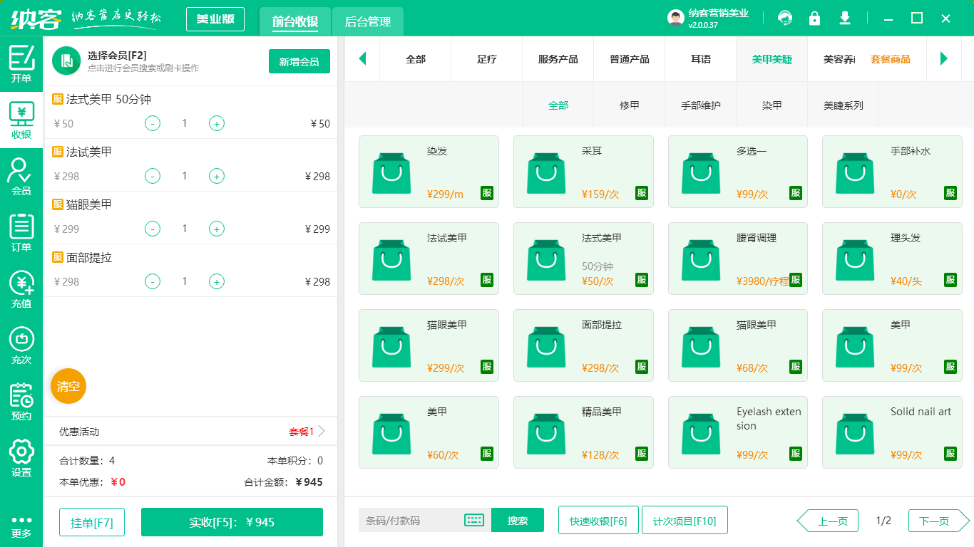Increase quantity of 法式美甲 50分钟
This screenshot has width=974, height=547.
(x=217, y=123)
